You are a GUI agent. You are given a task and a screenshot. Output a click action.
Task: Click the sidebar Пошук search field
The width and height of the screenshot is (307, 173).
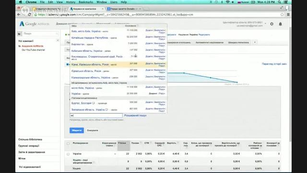(40, 34)
